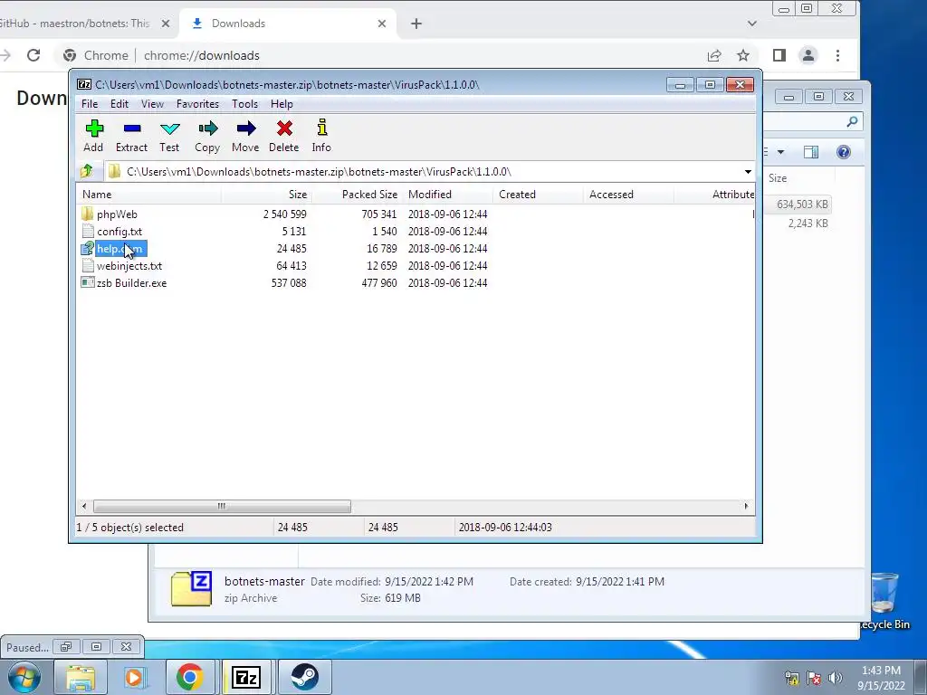Expand the Chrome tab search chevron

752,24
